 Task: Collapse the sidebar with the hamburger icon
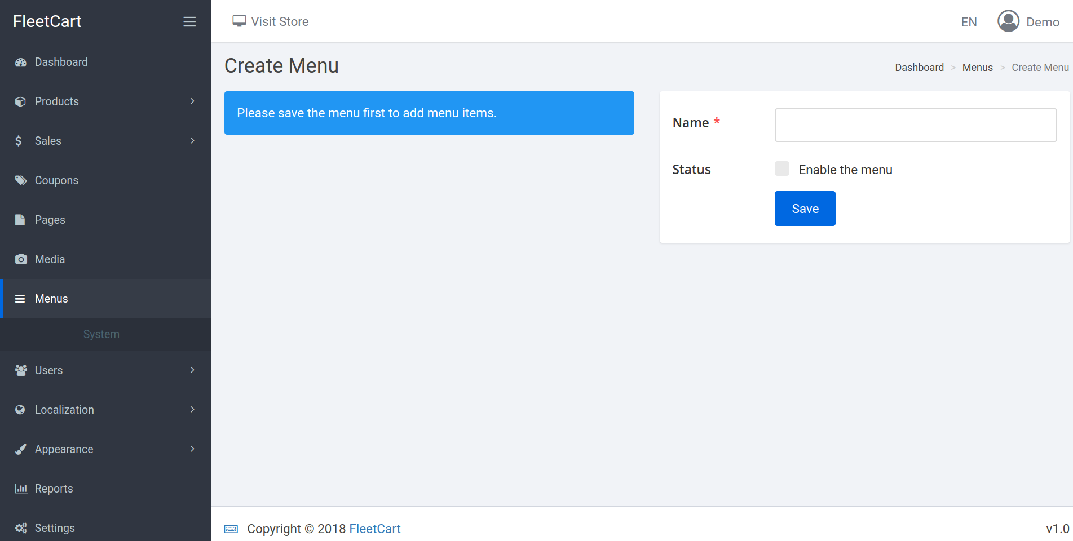point(189,21)
